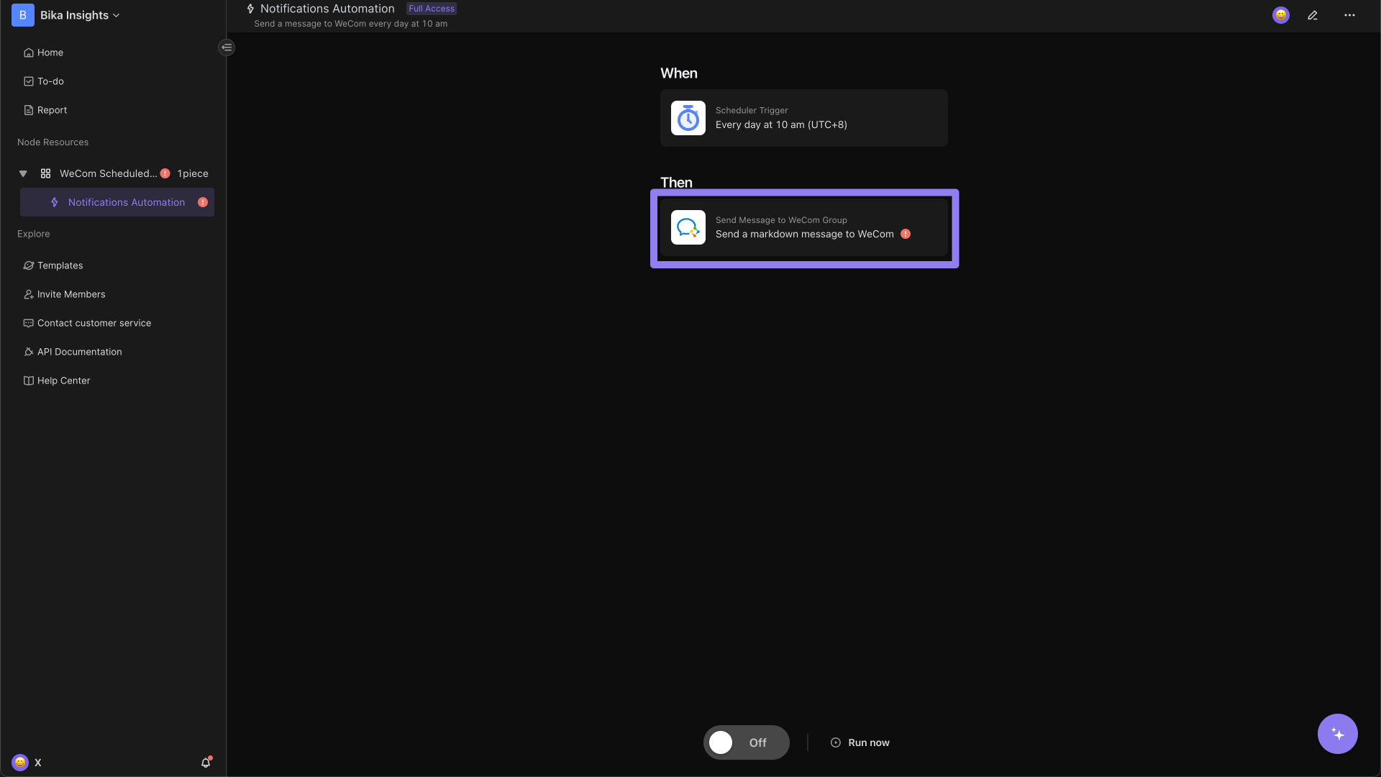Click the pencil edit icon in top bar
1381x777 pixels.
click(x=1313, y=15)
